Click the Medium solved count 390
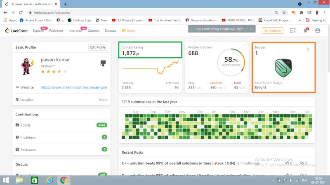Image resolution: width=330 pixels, height=185 pixels. 213,88
